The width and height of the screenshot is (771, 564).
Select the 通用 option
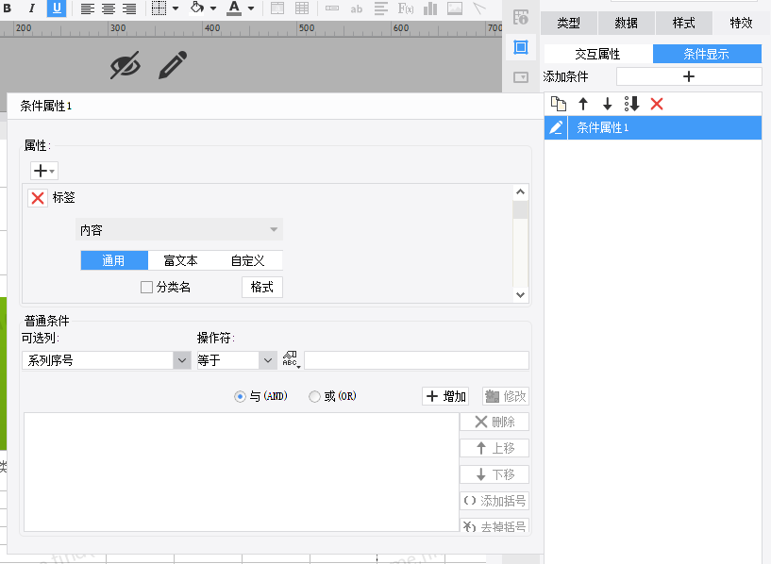pyautogui.click(x=114, y=260)
